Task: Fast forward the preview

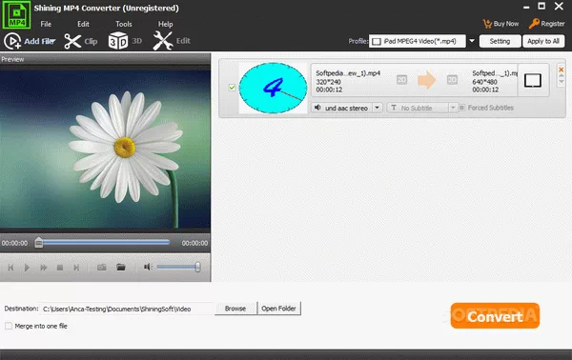Action: tap(44, 268)
